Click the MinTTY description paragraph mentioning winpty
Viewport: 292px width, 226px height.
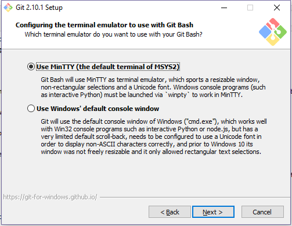153,87
